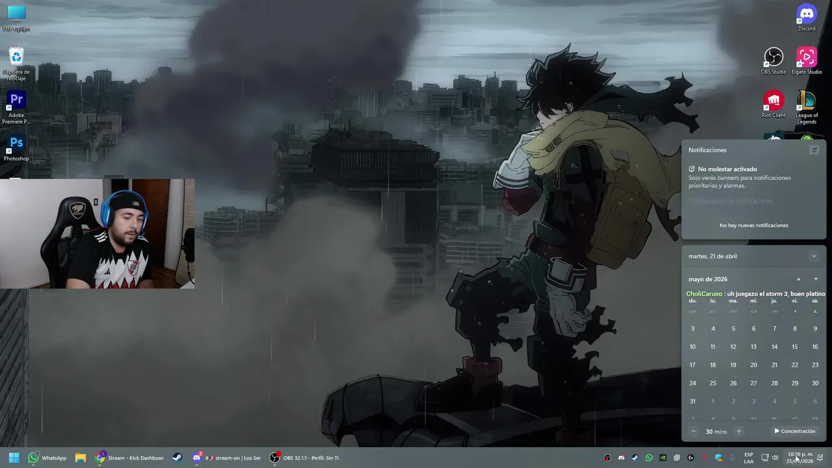Screen dimensions: 832x468
Task: Switch to OBS 32.1.1 taskbar window
Action: point(304,458)
